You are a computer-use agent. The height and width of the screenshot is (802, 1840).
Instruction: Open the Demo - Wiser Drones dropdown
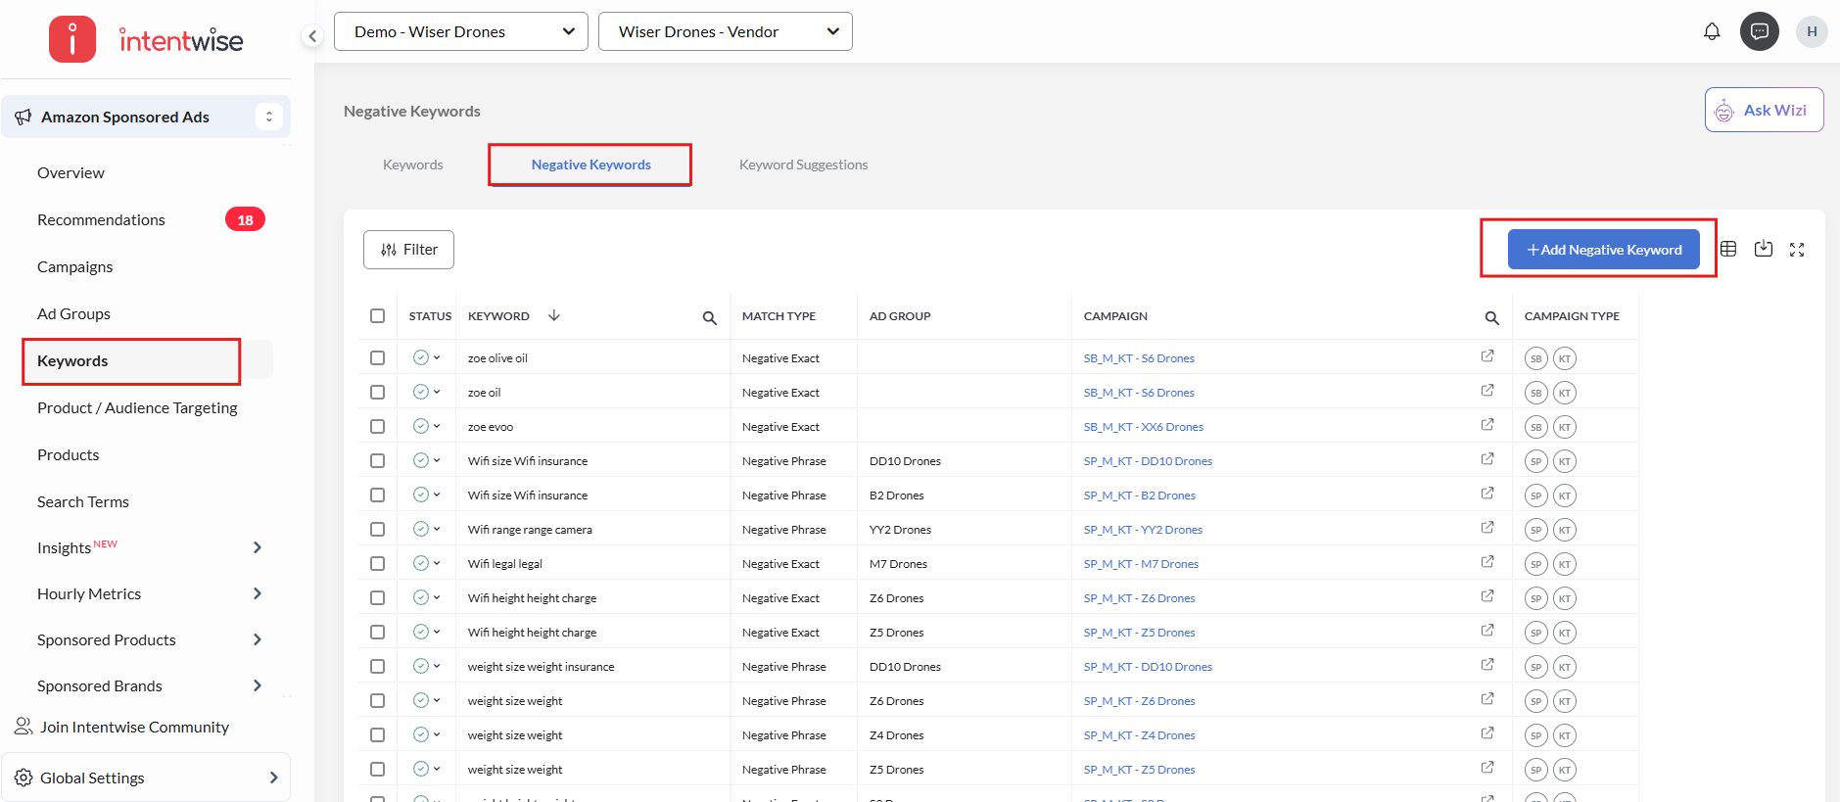pyautogui.click(x=461, y=31)
